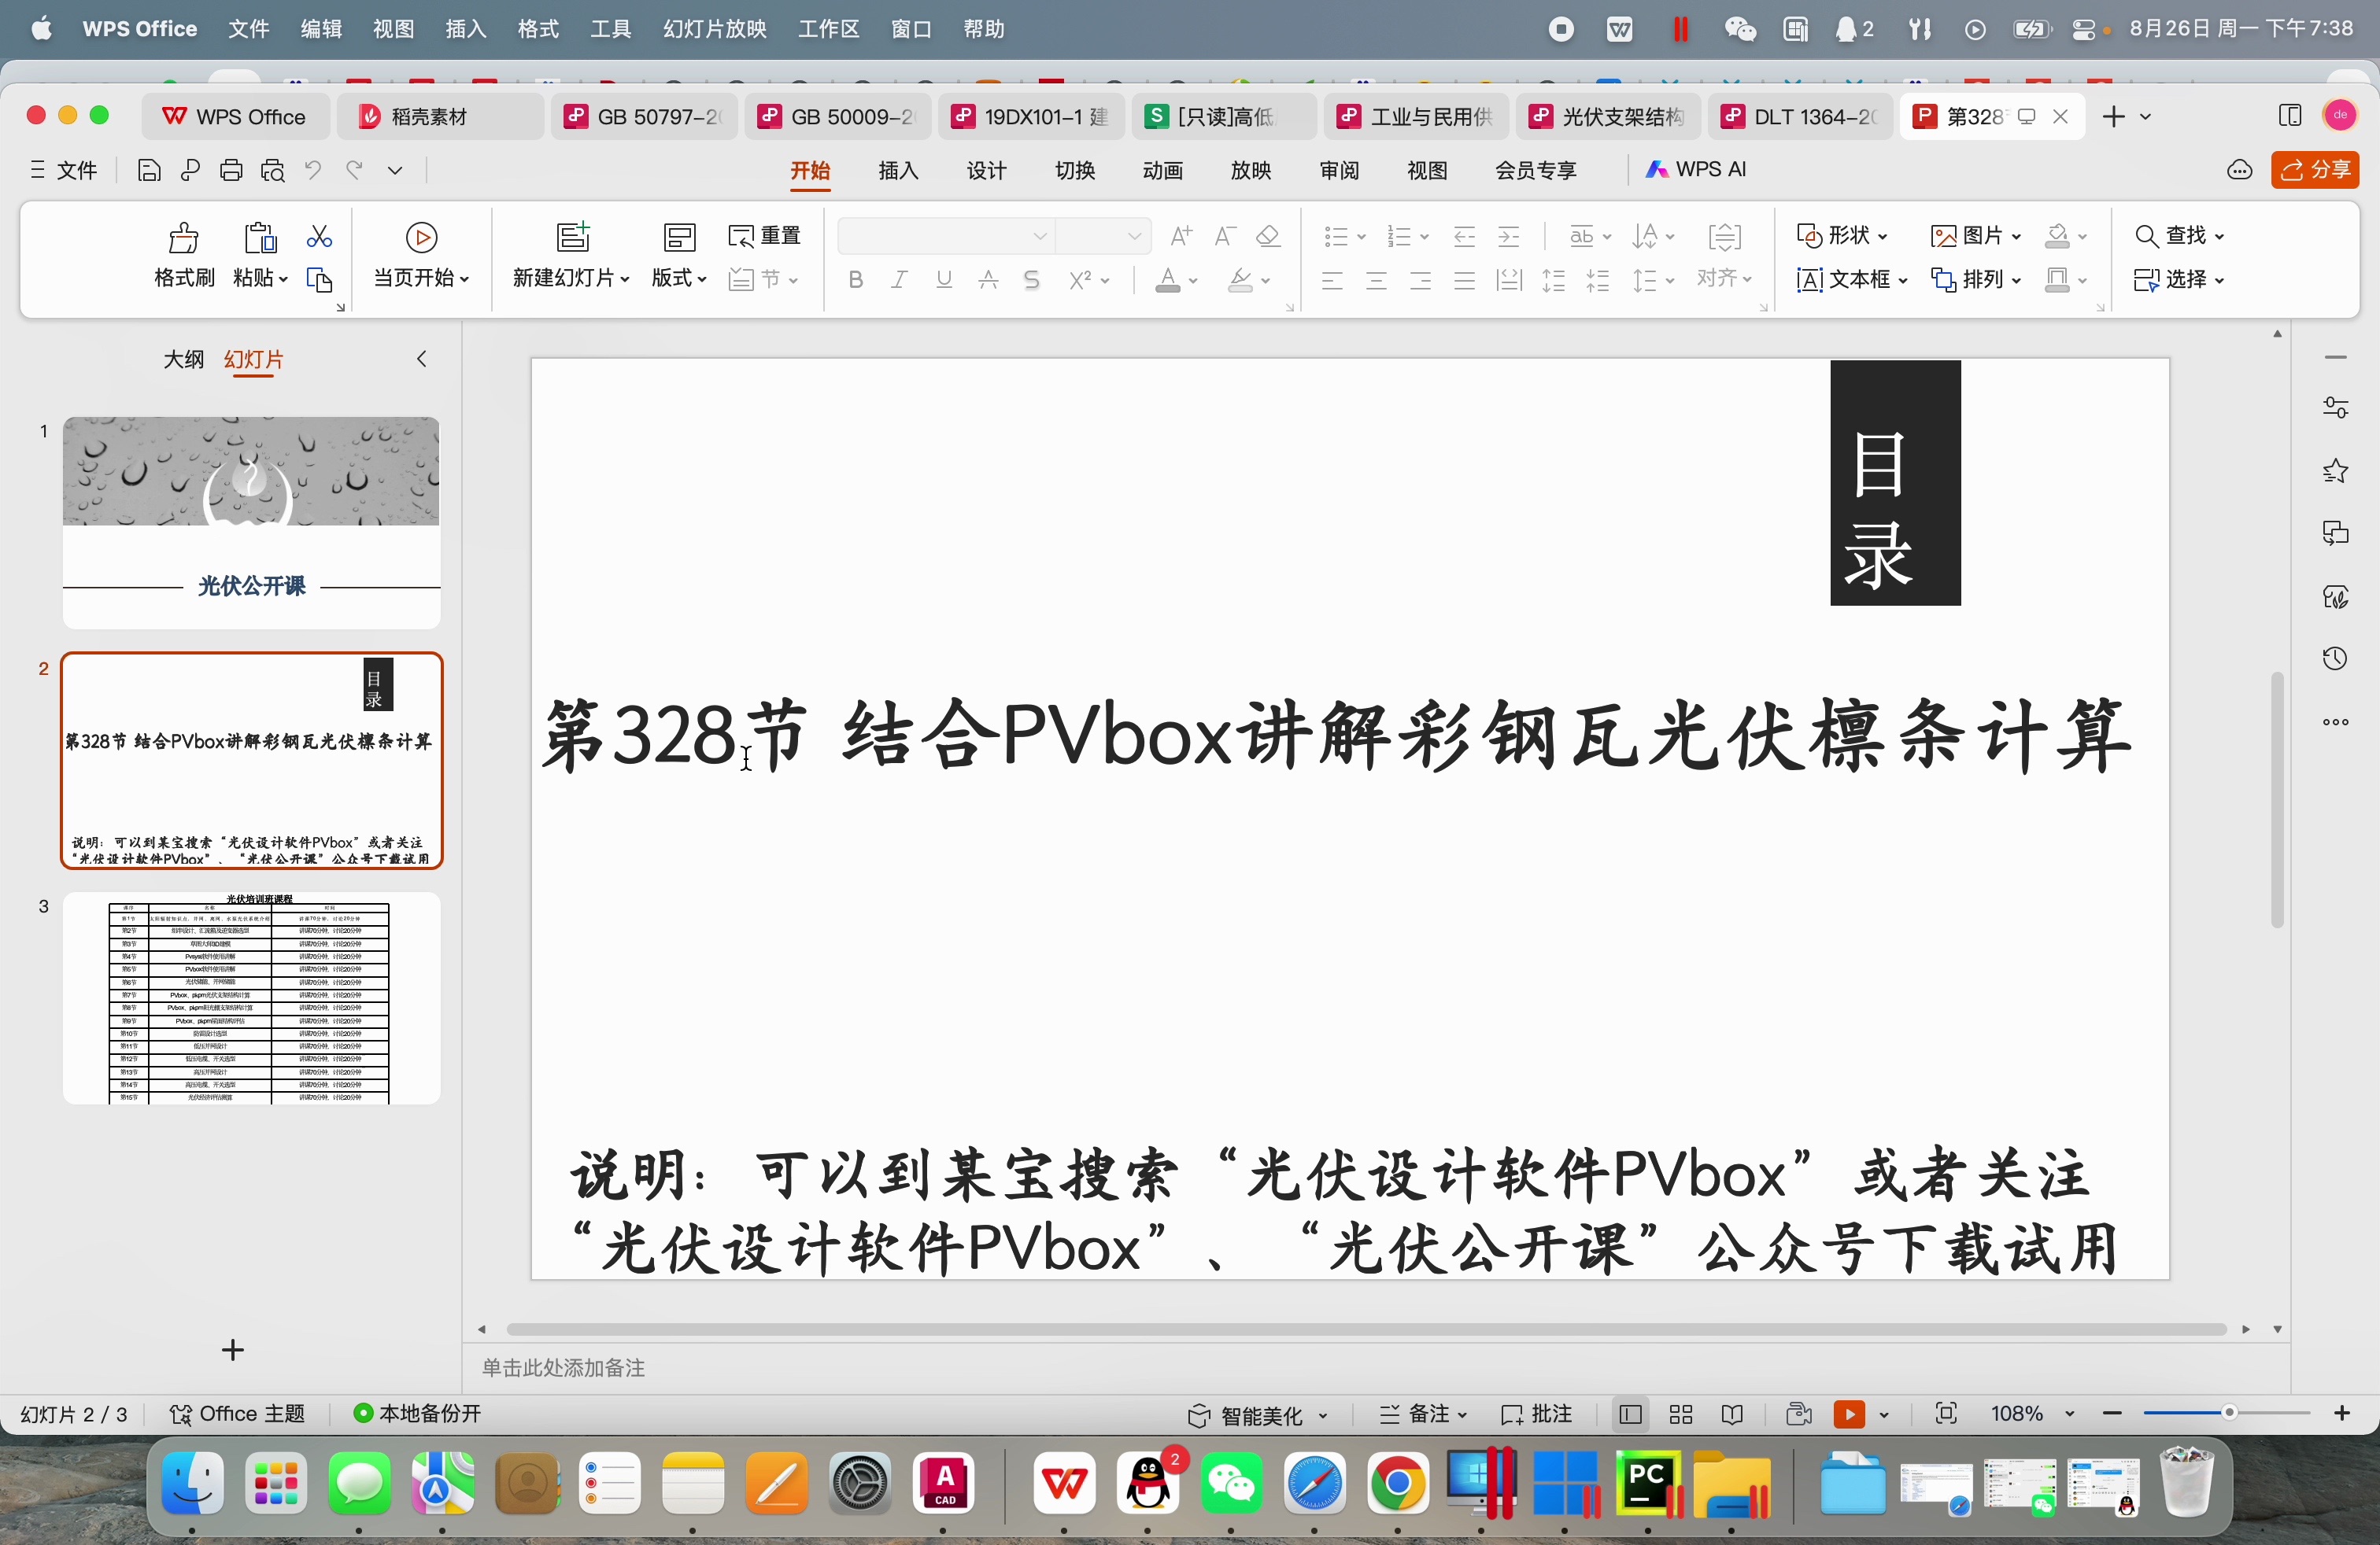
Task: Switch to normal view in status bar
Action: 1630,1414
